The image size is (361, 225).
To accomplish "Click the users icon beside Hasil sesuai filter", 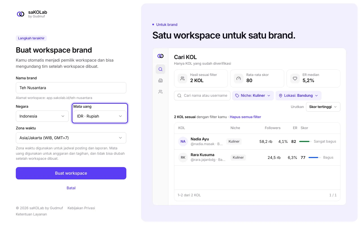I will [182, 78].
